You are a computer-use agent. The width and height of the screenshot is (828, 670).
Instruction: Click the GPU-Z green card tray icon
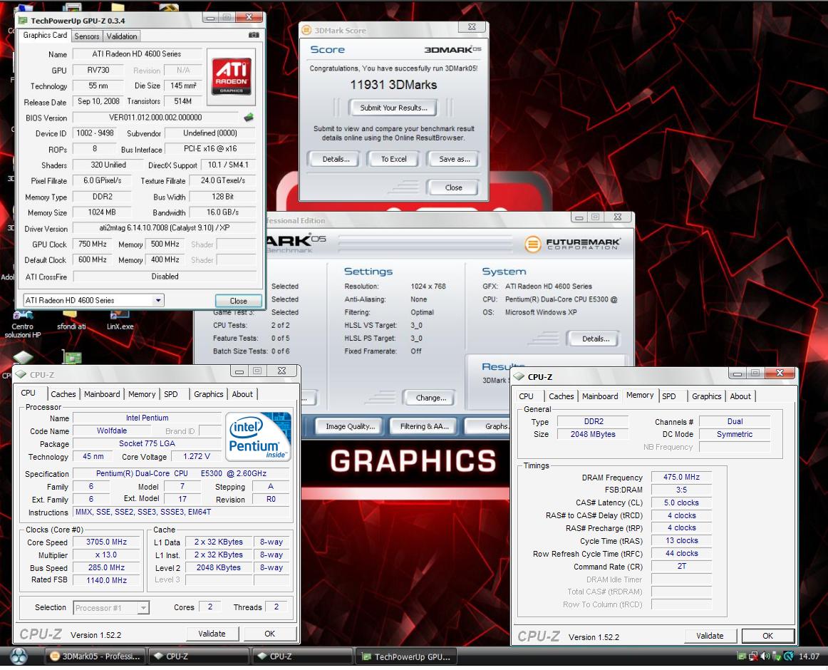742,656
